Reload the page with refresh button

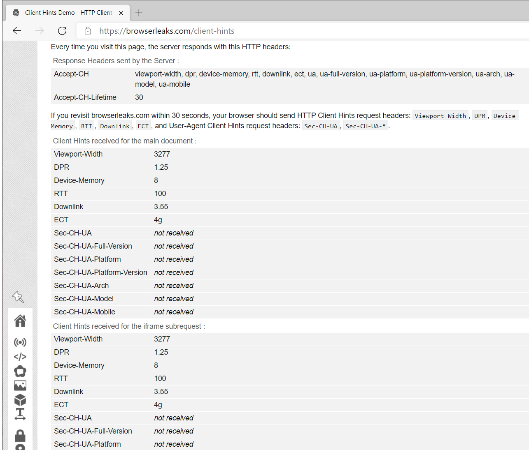point(62,31)
